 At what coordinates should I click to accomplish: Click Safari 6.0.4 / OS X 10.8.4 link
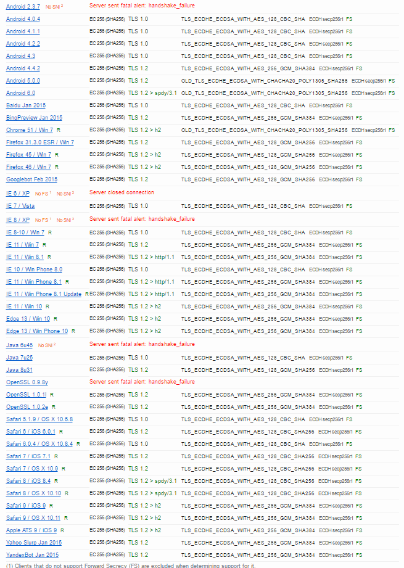(39, 444)
